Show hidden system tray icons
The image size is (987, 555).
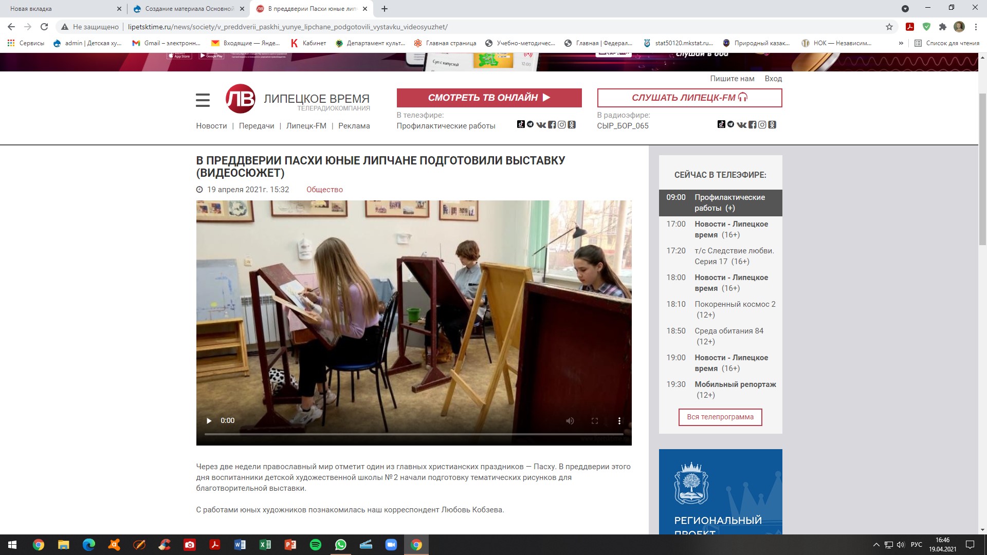(x=876, y=545)
